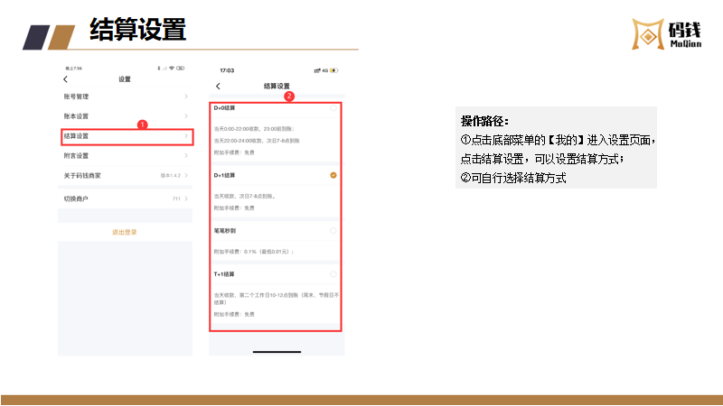Image resolution: width=723 pixels, height=406 pixels.
Task: Click red step marker number 2
Action: (288, 96)
